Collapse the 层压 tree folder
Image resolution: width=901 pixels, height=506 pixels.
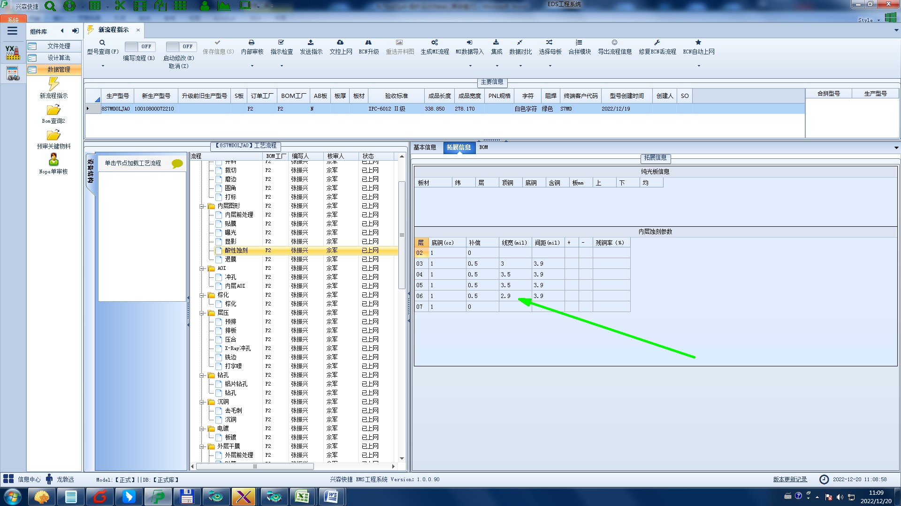point(202,313)
